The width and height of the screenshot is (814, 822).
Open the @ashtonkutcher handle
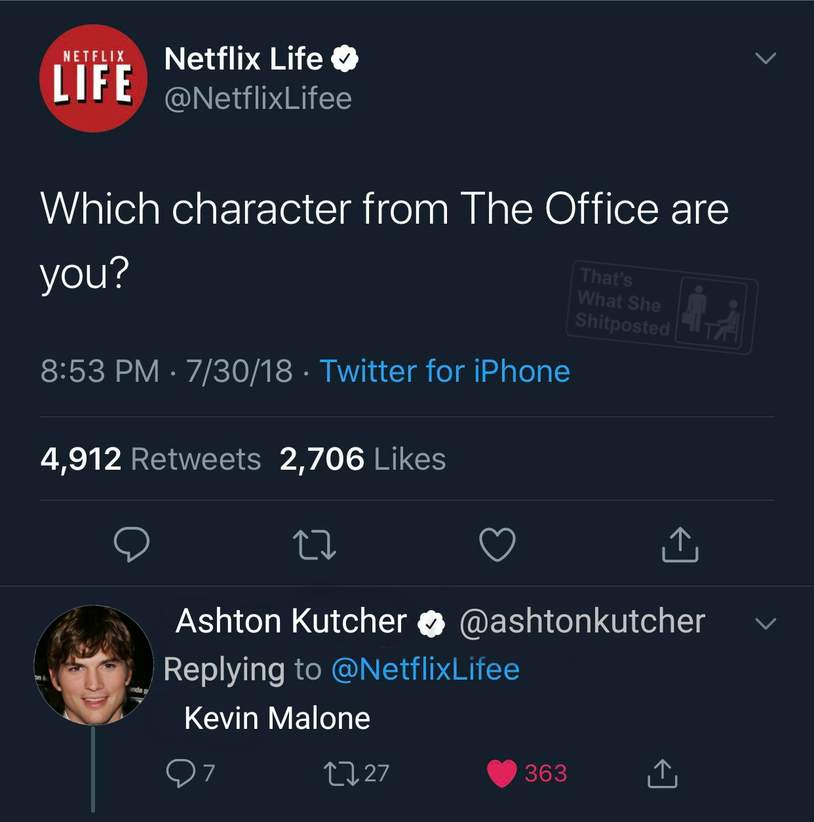pyautogui.click(x=582, y=621)
